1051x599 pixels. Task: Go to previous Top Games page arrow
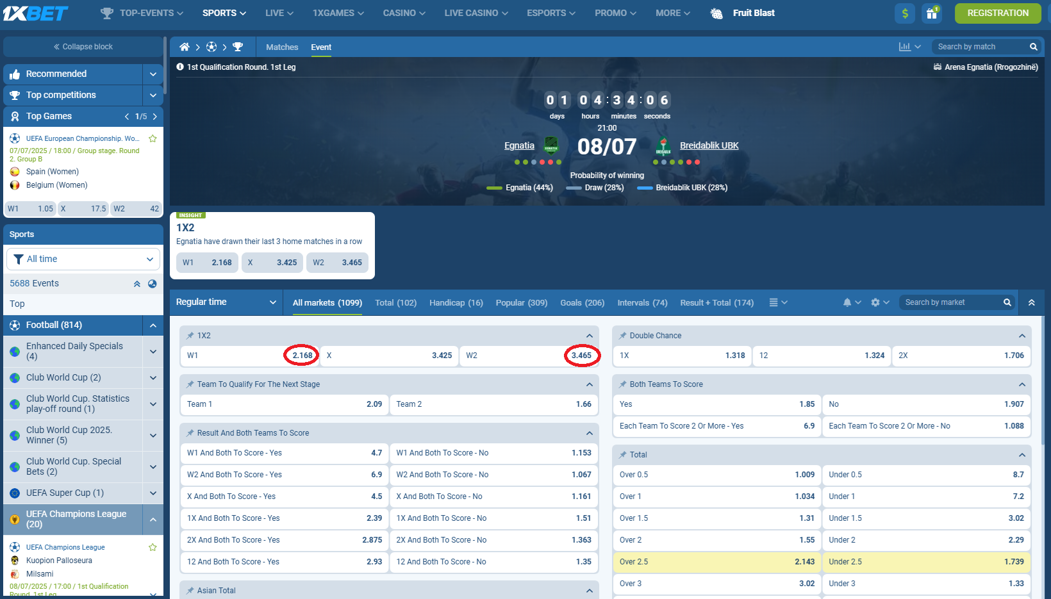pyautogui.click(x=127, y=117)
